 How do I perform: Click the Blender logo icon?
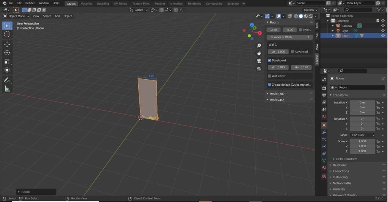pyautogui.click(x=4, y=3)
